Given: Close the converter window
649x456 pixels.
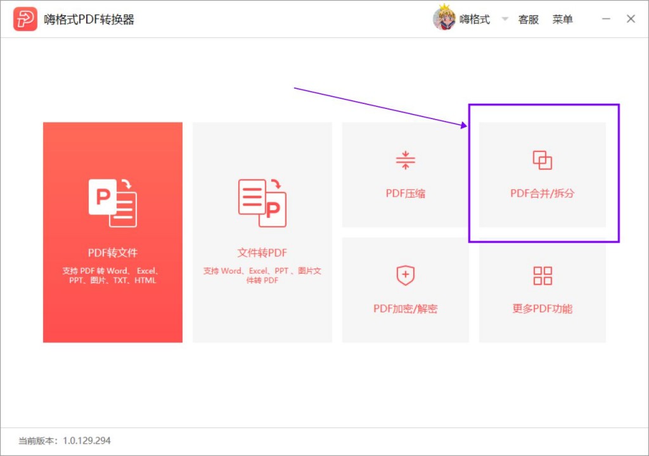Looking at the screenshot, I should [x=631, y=18].
